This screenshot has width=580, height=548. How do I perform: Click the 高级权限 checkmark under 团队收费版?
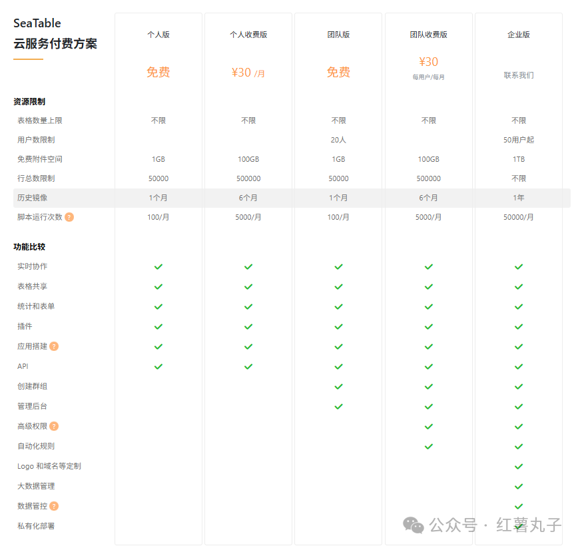point(429,426)
